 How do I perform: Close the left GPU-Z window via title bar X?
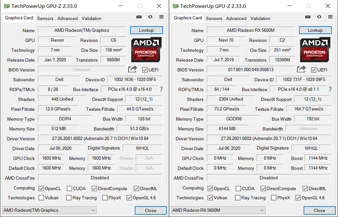(159, 6)
